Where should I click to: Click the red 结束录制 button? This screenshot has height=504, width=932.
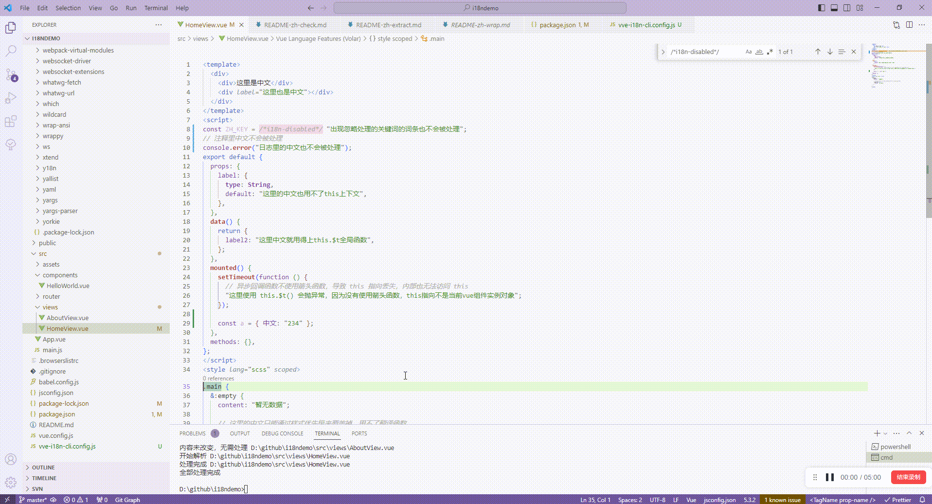pyautogui.click(x=908, y=477)
